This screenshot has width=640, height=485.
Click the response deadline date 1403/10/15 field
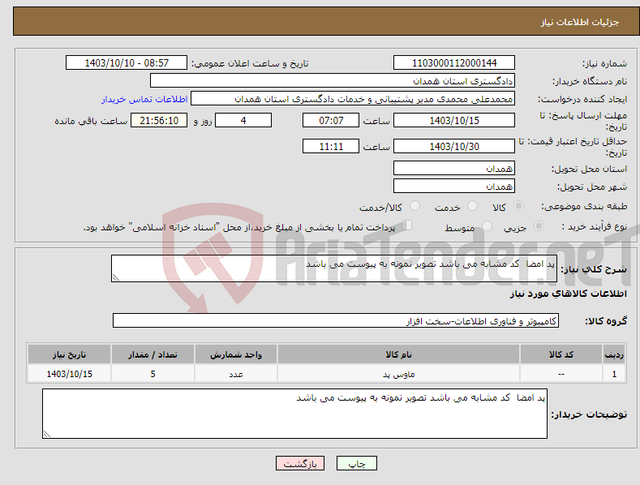tap(454, 120)
